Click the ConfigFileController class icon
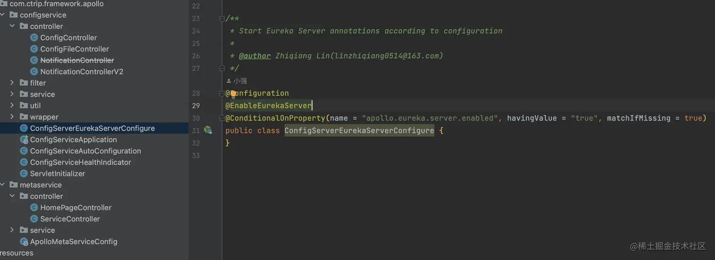The height and width of the screenshot is (260, 715). point(34,49)
